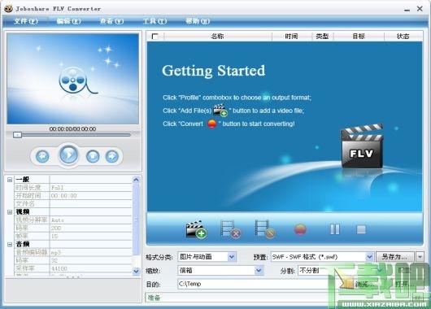
Task: Select the 音频编码器 row with value mp3
Action: pyautogui.click(x=73, y=252)
